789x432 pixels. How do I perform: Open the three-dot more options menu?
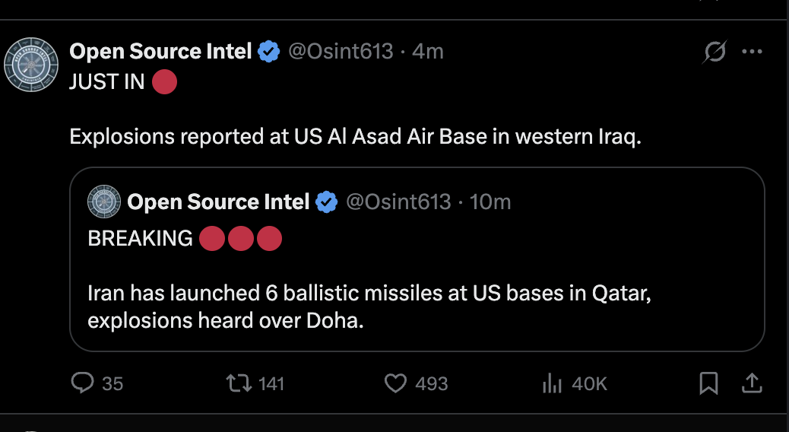click(x=753, y=52)
